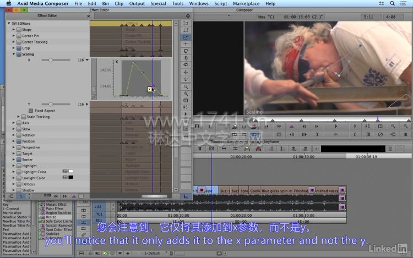Open the Marketplace menu
This screenshot has width=413, height=258.
click(x=246, y=3)
